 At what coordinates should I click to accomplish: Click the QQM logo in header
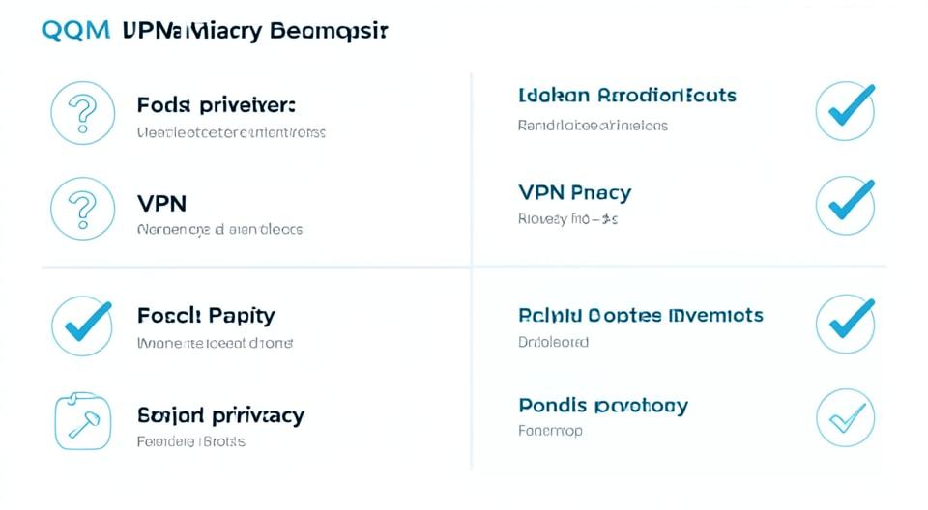coord(75,30)
